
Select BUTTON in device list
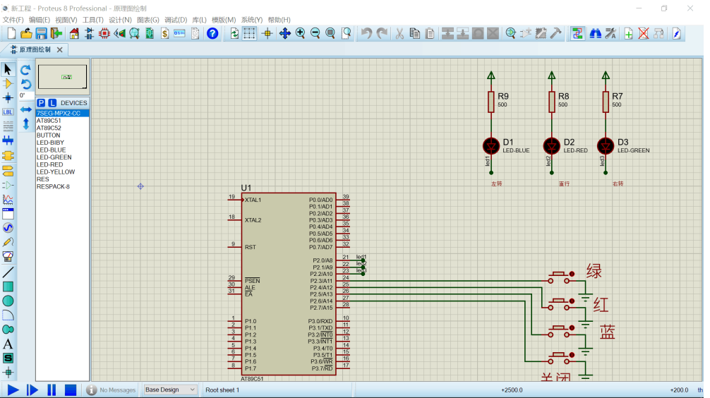coord(63,135)
